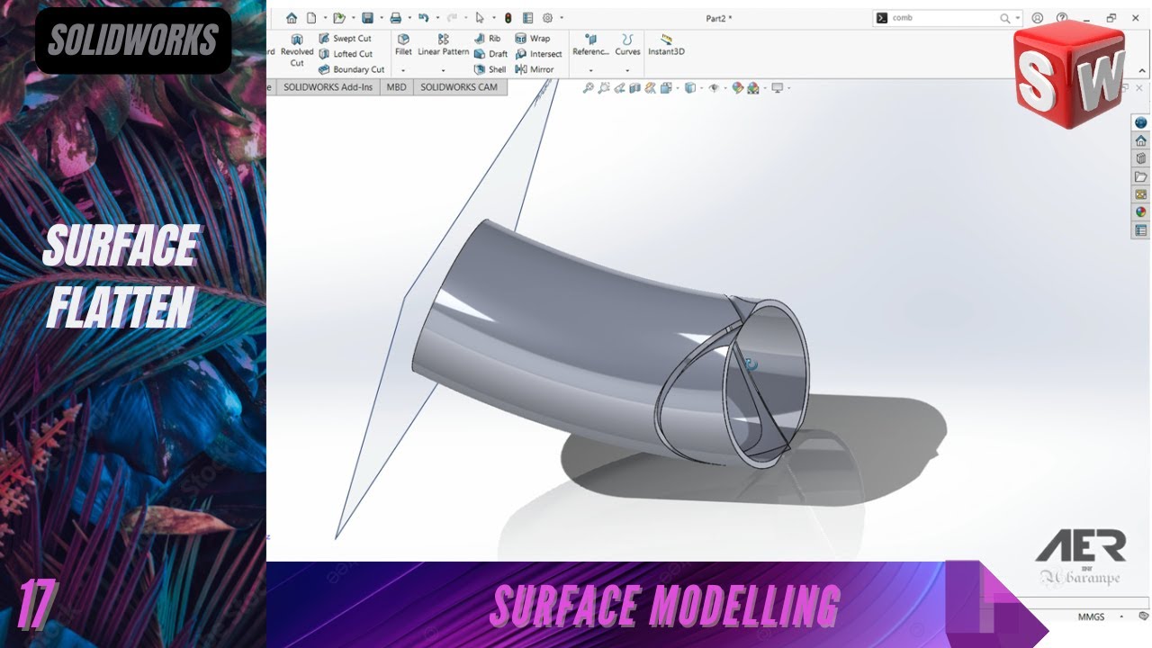Open File Explorer folder tab in task pane
Screen dimensions: 1152x648
tap(1141, 176)
